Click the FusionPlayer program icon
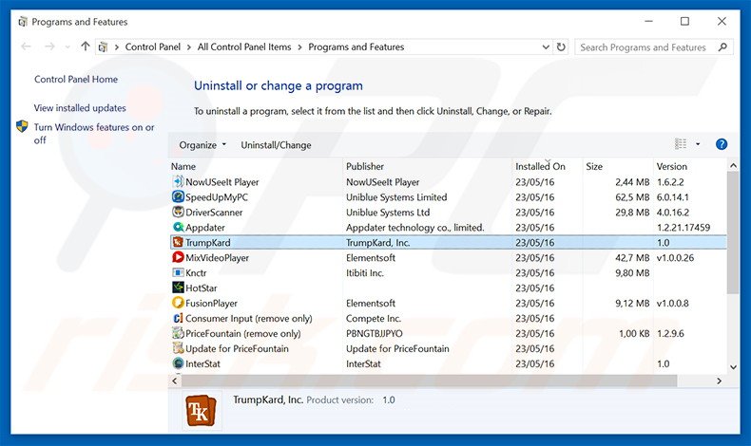Image resolution: width=751 pixels, height=446 pixels. 178,303
